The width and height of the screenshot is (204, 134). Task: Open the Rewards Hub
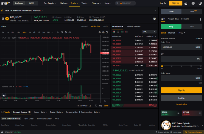coord(162,132)
